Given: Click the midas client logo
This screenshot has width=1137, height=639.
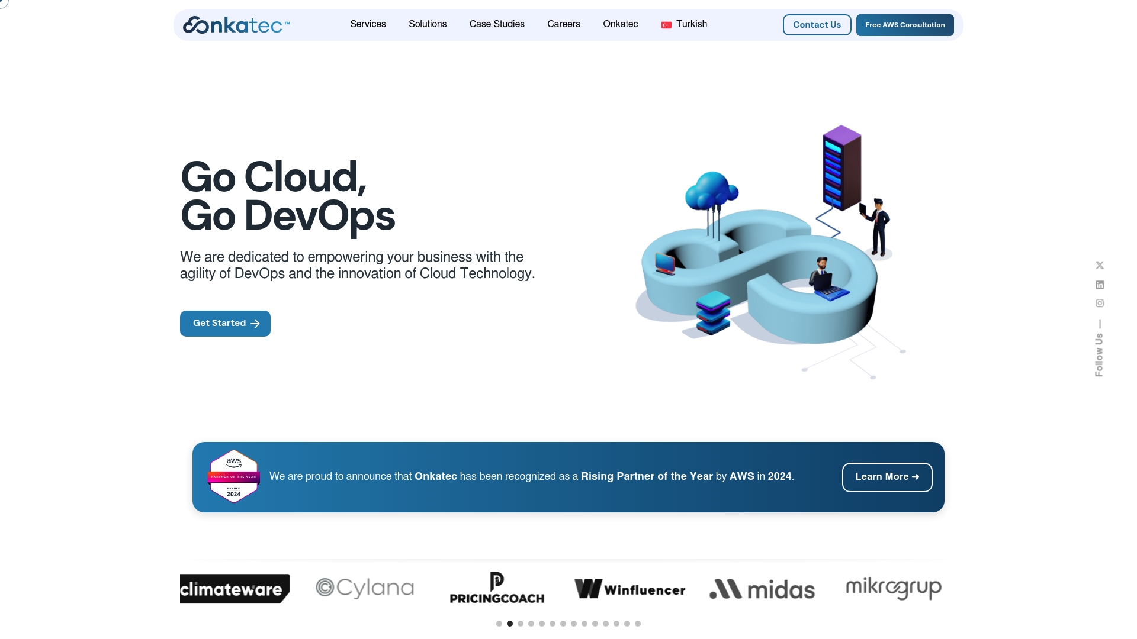Looking at the screenshot, I should coord(762,589).
